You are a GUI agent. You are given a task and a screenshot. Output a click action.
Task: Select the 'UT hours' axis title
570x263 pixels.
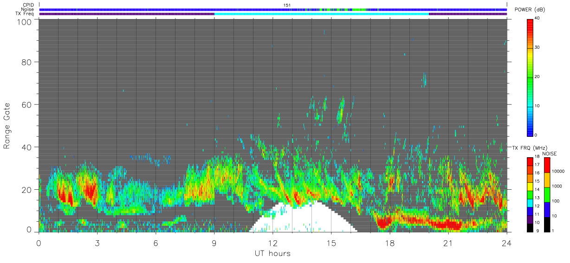[272, 254]
